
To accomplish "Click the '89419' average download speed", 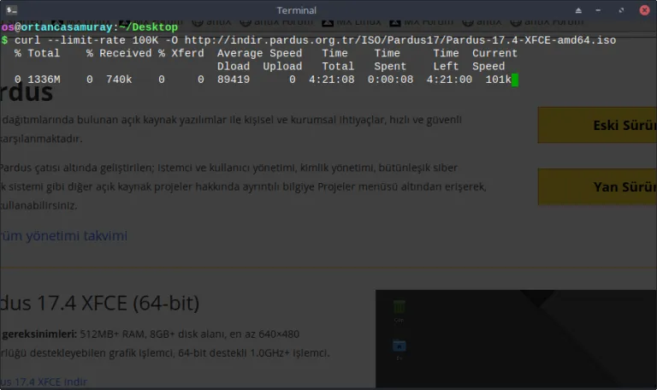I will [234, 80].
